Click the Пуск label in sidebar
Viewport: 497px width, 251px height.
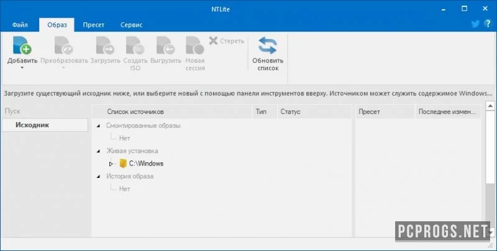12,111
